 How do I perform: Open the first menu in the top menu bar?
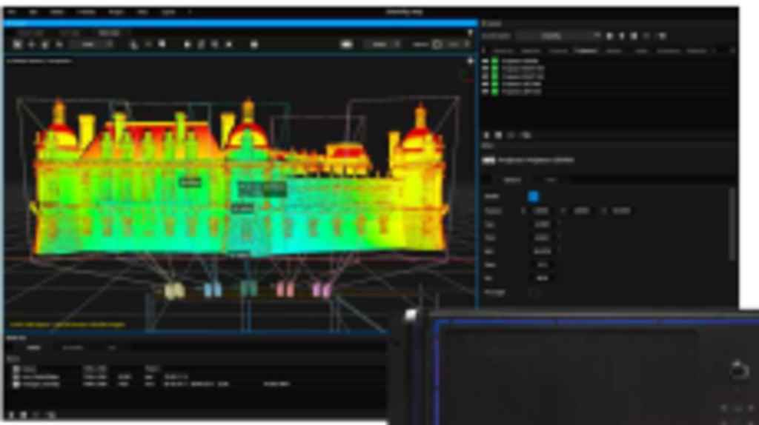click(x=12, y=12)
